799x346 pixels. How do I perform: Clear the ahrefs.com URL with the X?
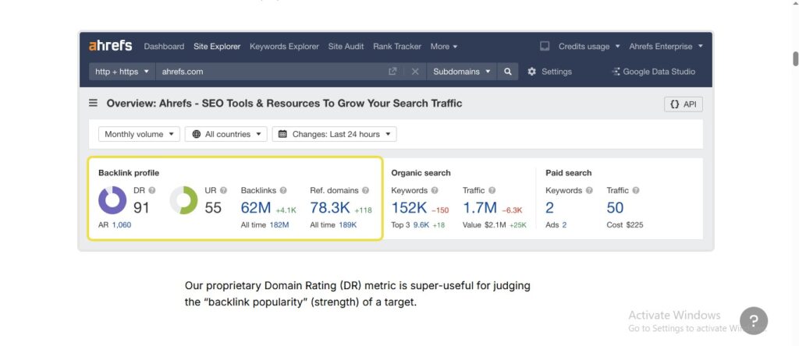pos(415,72)
